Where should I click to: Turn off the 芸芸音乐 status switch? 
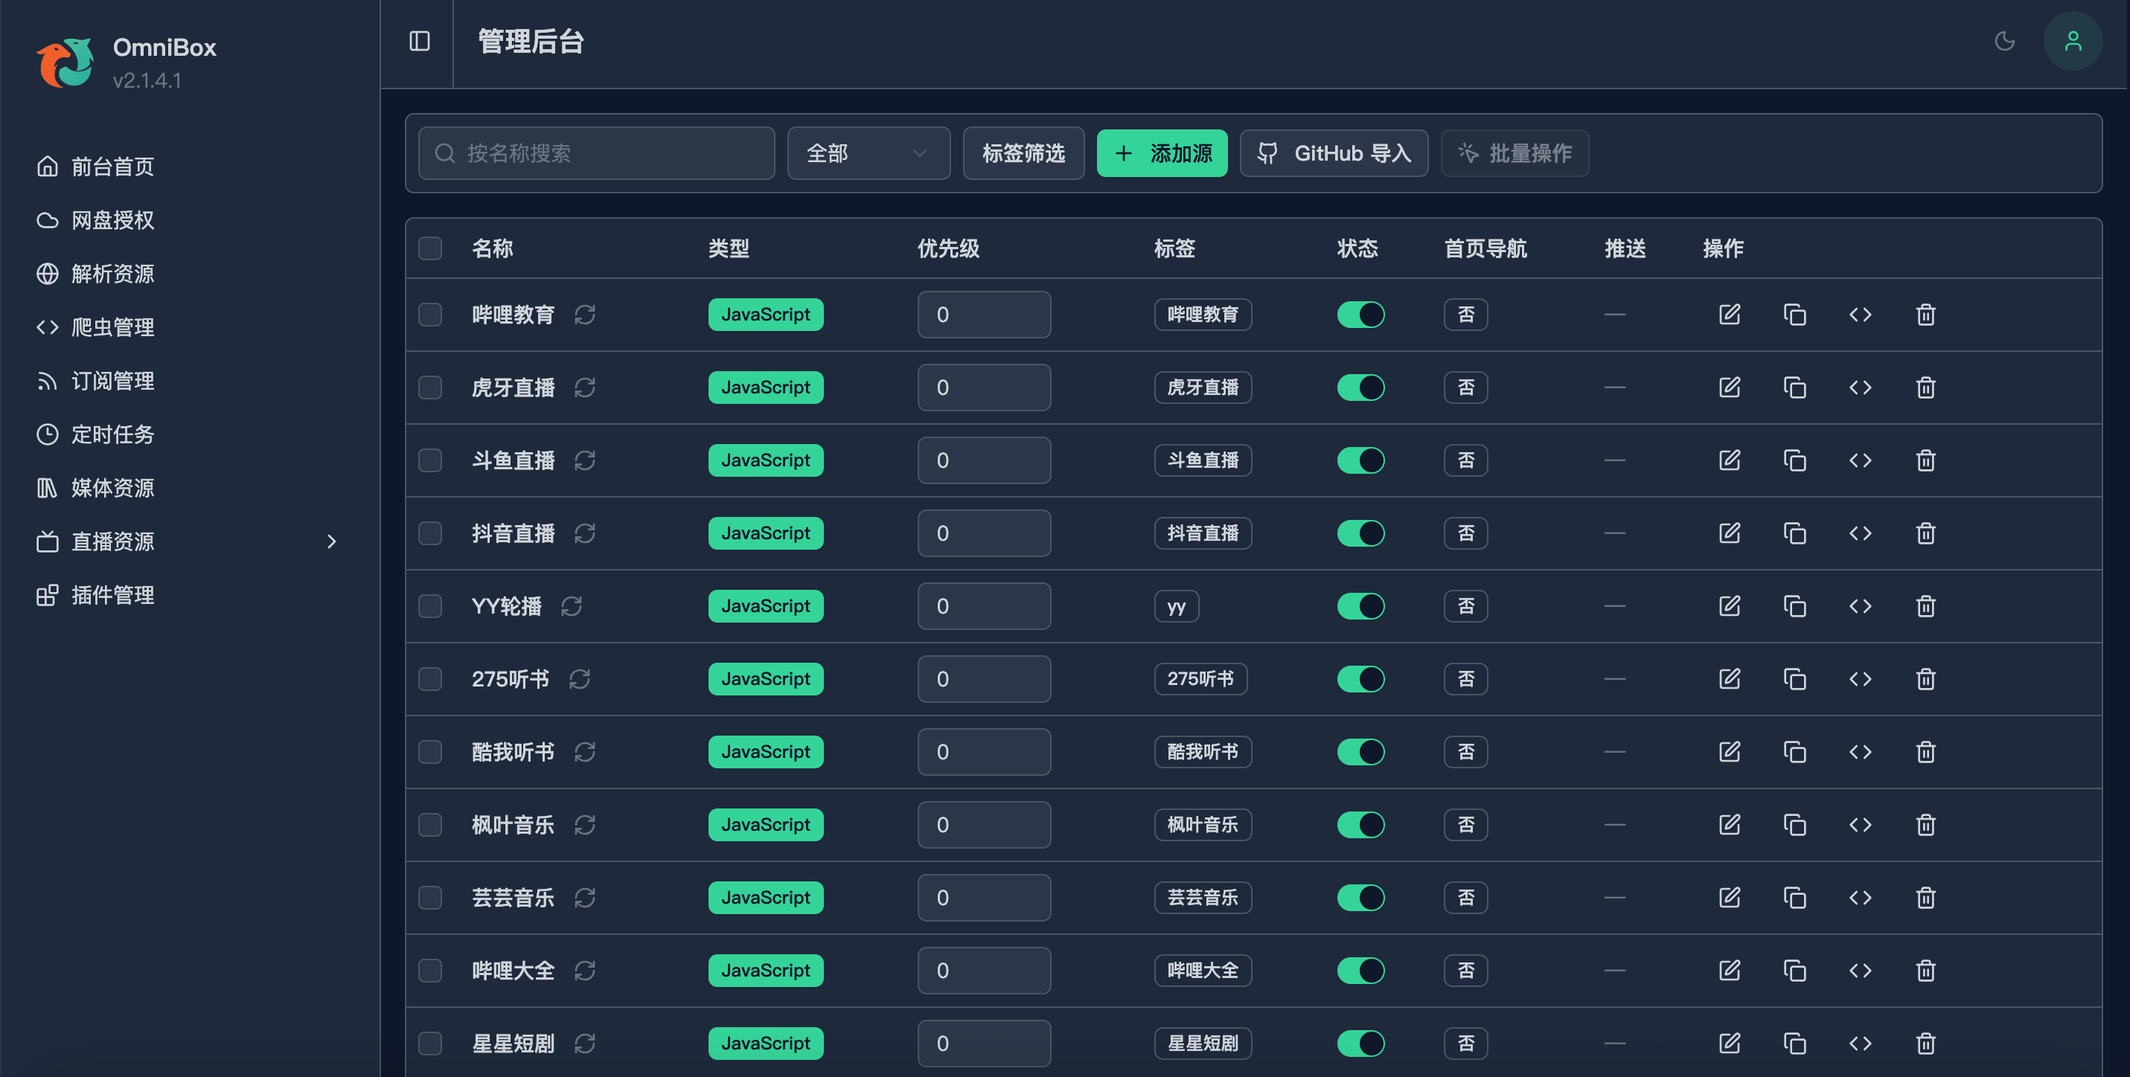[1360, 898]
